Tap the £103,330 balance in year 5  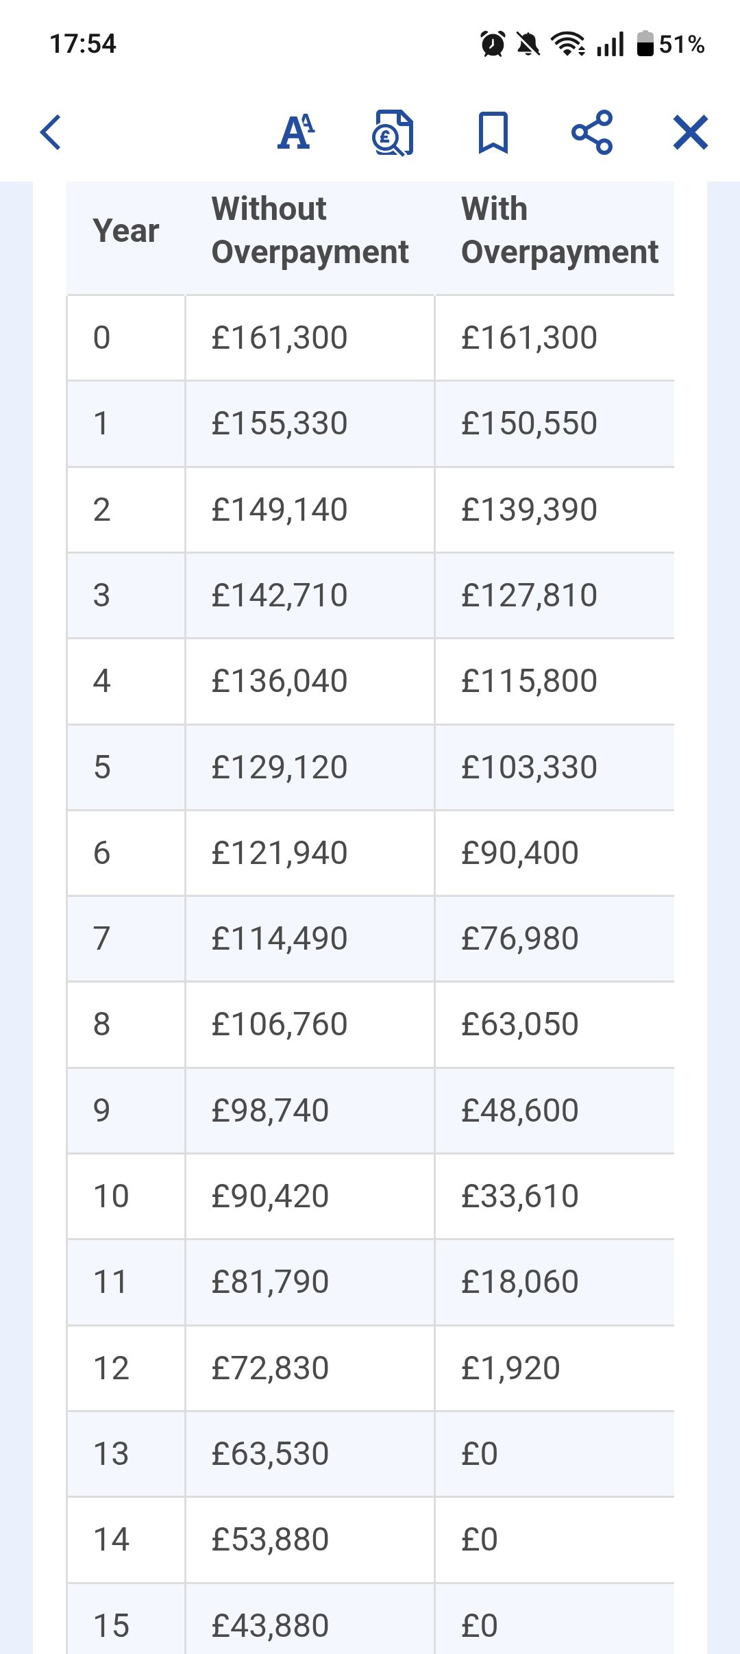coord(529,767)
